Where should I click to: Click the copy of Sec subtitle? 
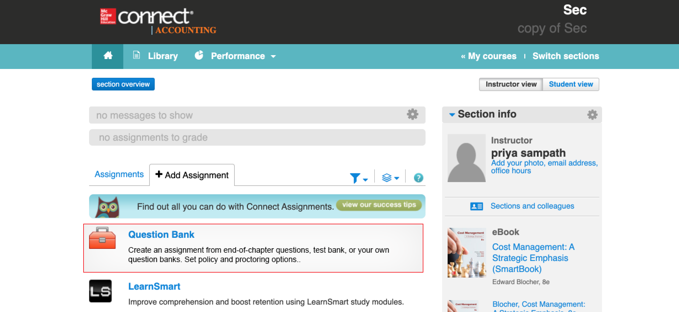click(x=552, y=28)
